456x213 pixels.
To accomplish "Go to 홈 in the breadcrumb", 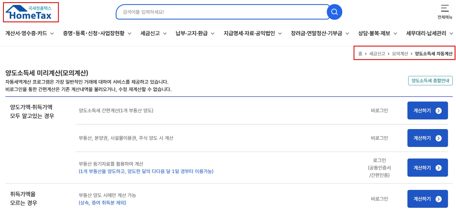I will 360,54.
